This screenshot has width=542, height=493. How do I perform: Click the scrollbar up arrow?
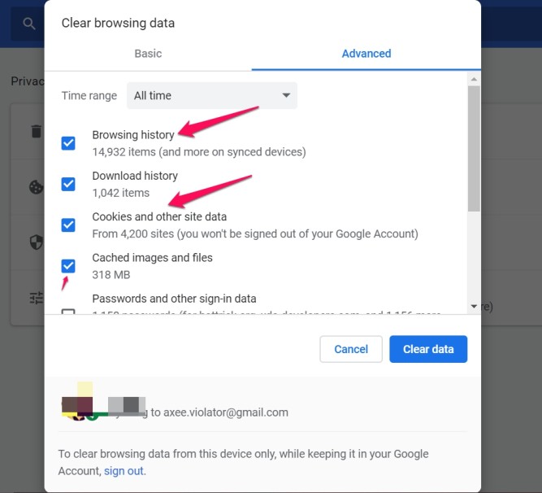pyautogui.click(x=474, y=79)
